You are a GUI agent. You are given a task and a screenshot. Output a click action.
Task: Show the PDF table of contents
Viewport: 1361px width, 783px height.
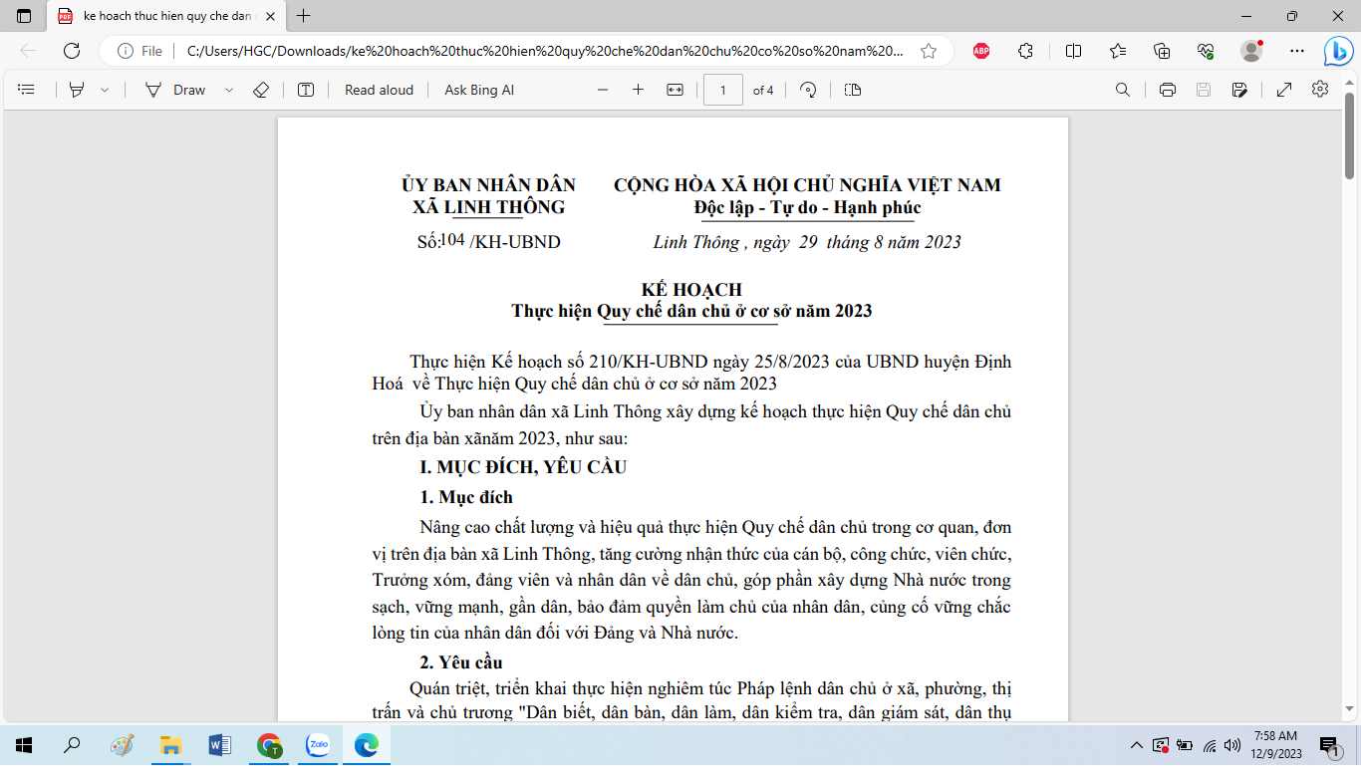[27, 90]
